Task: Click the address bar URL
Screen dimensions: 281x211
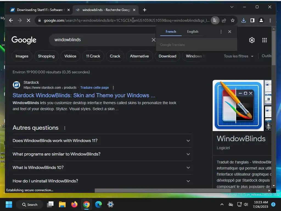Action: coord(127,20)
